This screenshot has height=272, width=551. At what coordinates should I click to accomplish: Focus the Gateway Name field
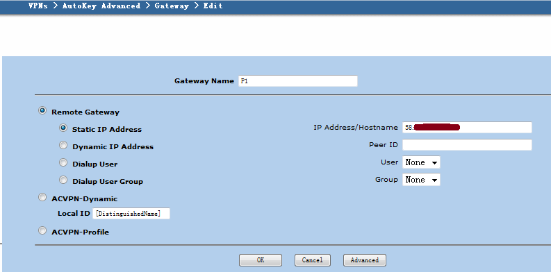click(x=297, y=80)
